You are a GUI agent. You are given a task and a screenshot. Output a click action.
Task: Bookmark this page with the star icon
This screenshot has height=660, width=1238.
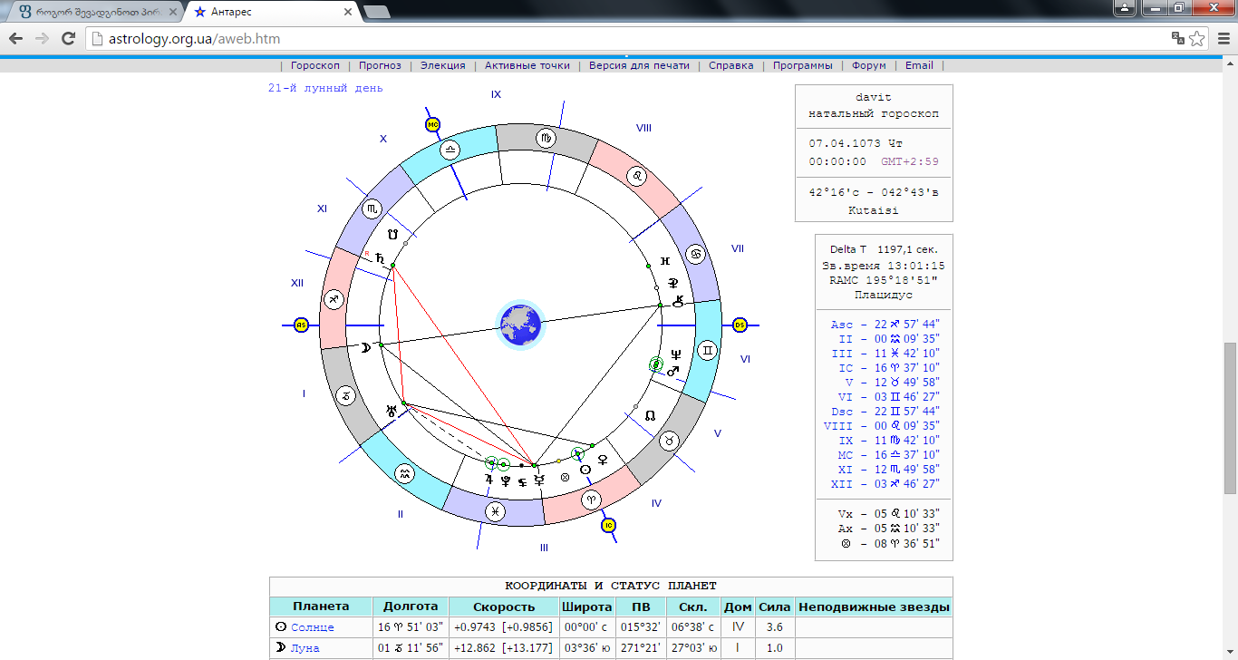click(x=1197, y=38)
